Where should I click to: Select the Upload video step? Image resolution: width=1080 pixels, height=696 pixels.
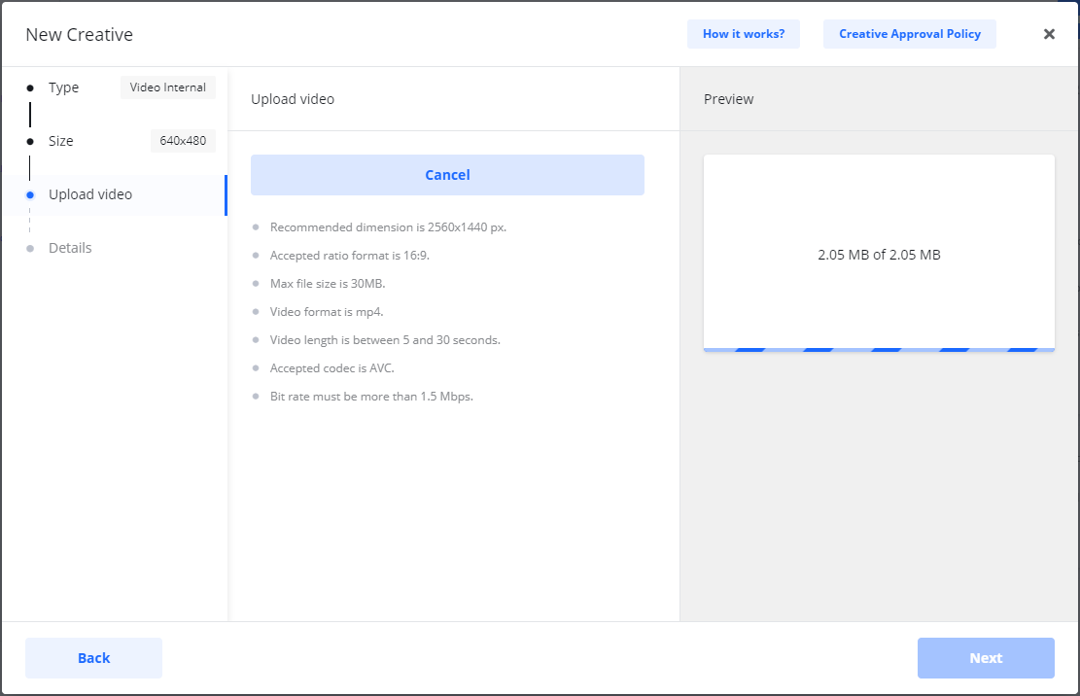click(90, 194)
